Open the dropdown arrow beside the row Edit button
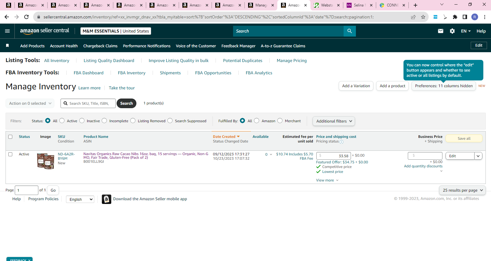Image resolution: width=491 pixels, height=261 pixels. point(478,156)
